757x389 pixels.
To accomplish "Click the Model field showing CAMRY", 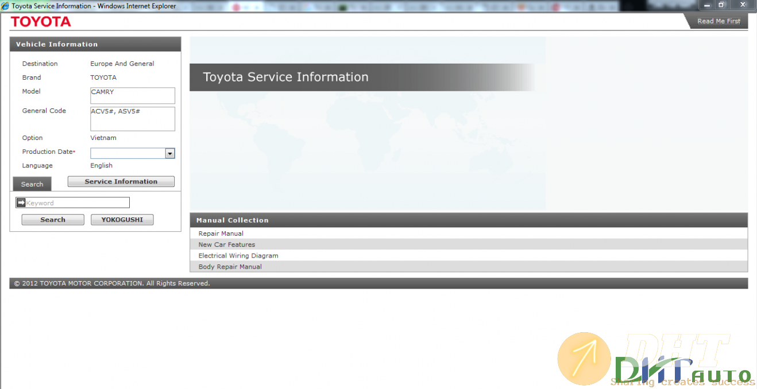I will 133,96.
